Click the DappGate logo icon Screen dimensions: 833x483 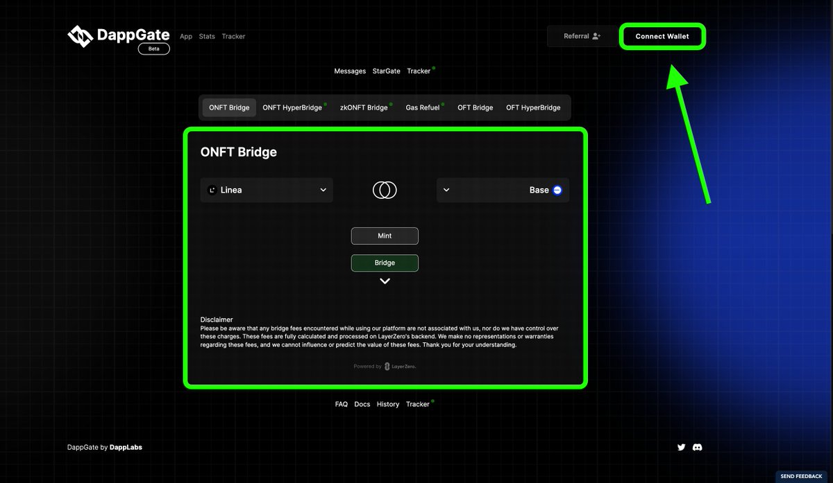(x=81, y=36)
